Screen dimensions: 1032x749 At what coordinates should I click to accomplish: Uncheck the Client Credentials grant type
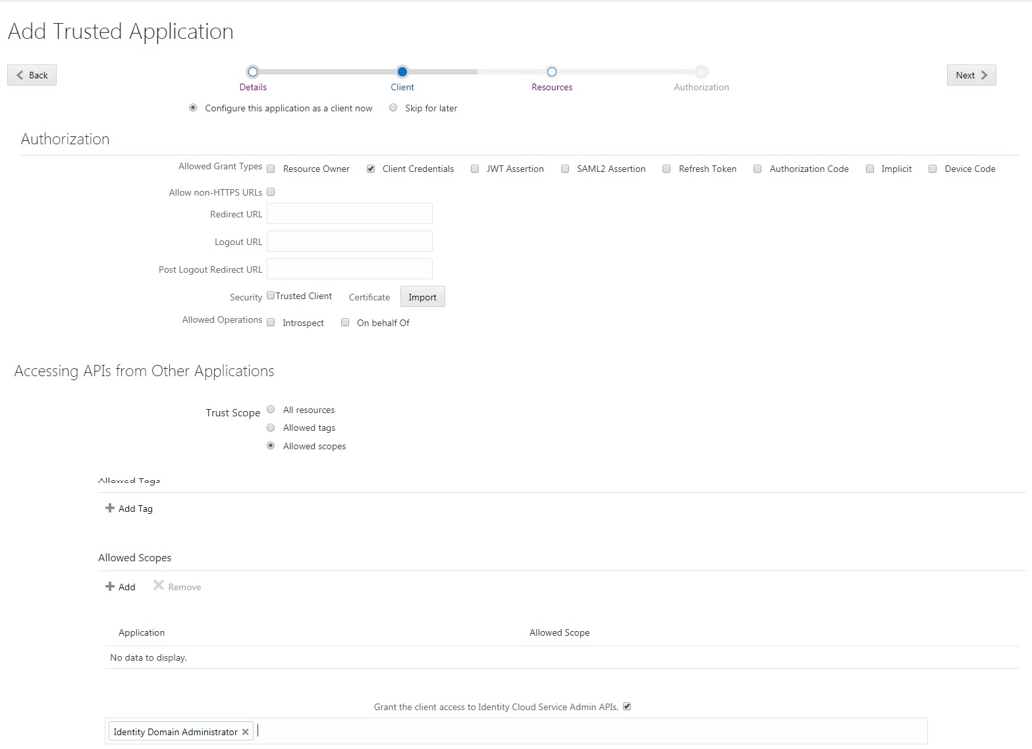371,169
